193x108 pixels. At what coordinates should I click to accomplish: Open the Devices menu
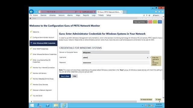tap(43, 15)
